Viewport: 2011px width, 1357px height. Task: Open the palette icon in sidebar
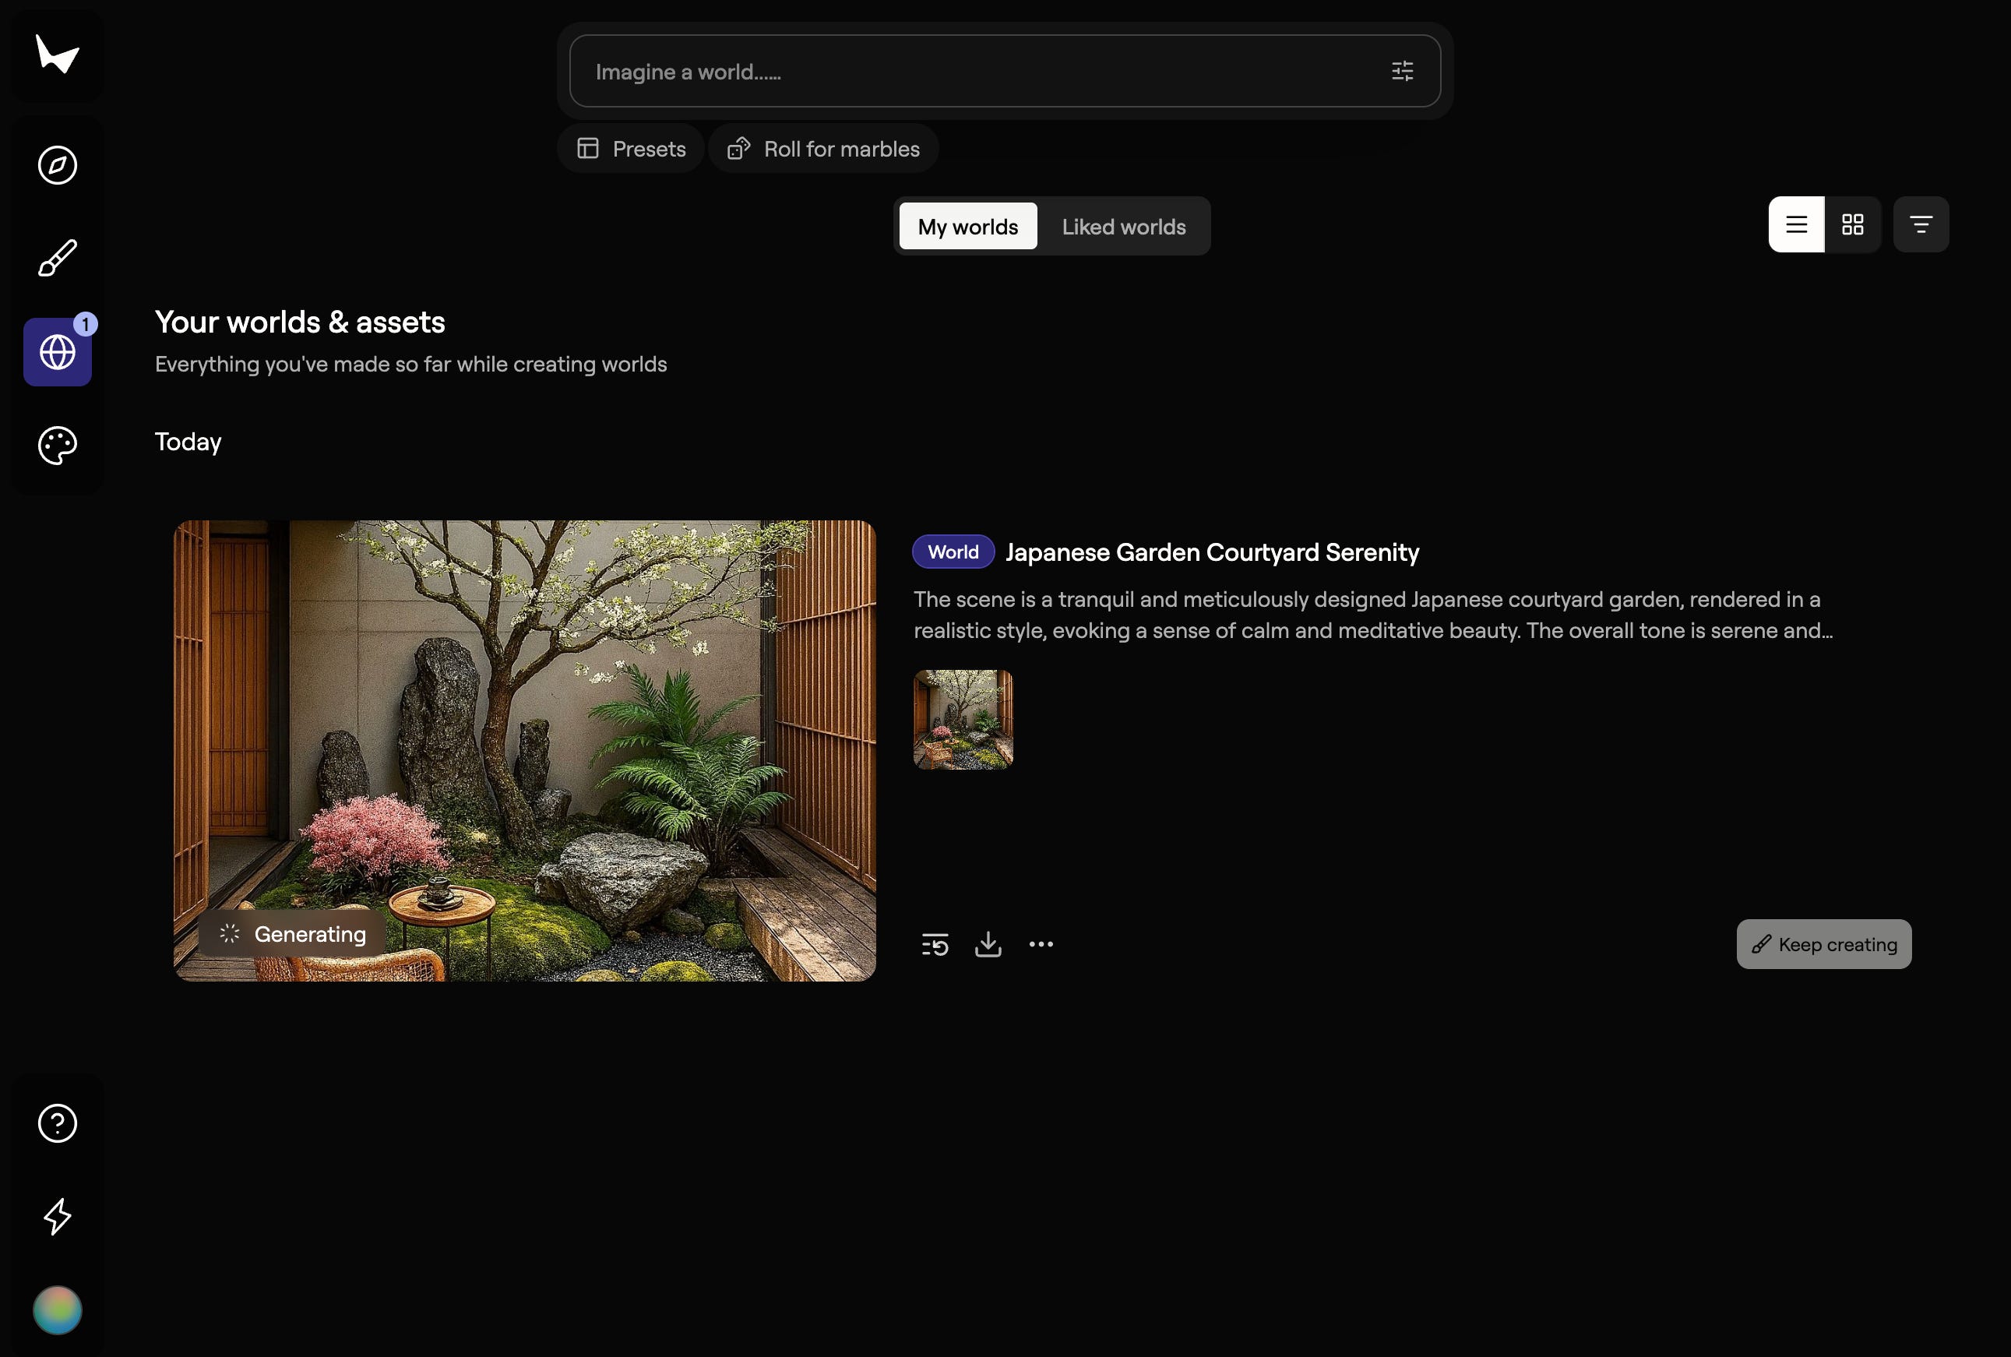coord(57,445)
